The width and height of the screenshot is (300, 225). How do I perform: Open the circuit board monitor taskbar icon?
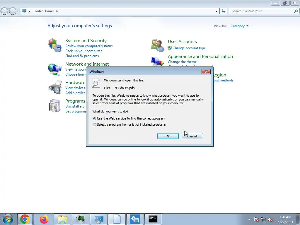[80, 219]
